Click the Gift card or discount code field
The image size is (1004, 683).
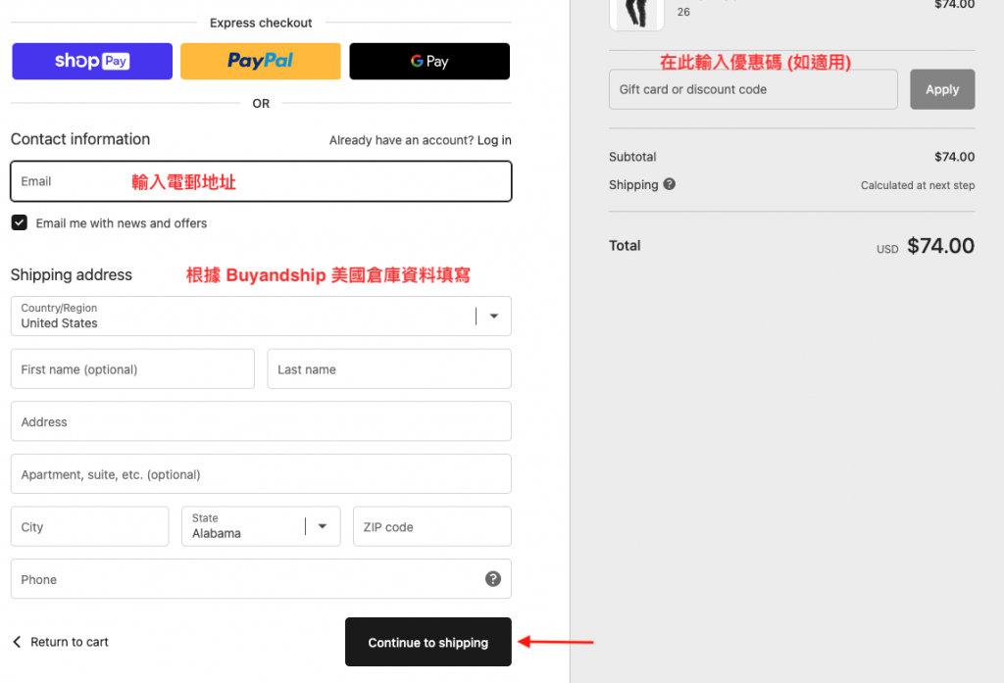752,89
